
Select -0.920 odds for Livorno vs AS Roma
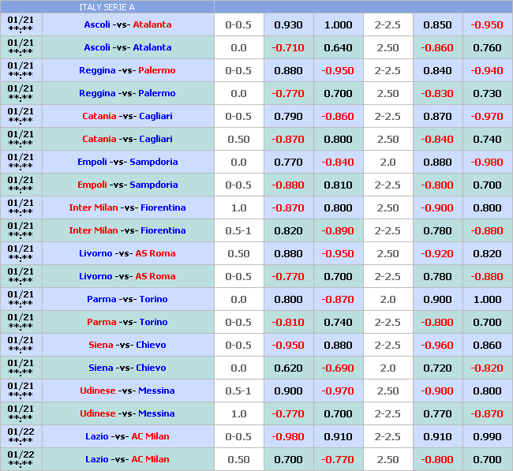point(437,253)
